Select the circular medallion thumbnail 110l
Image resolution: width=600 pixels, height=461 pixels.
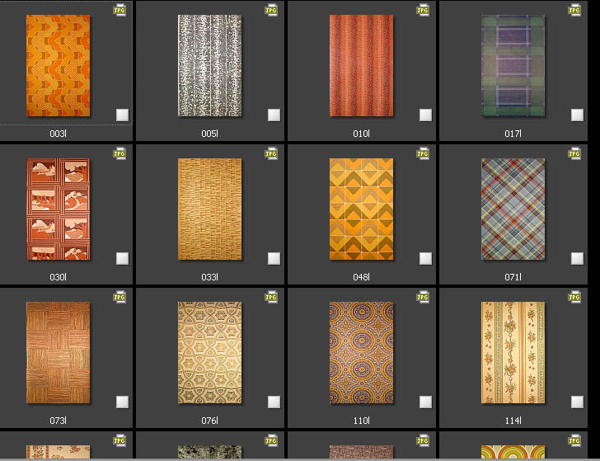[361, 353]
